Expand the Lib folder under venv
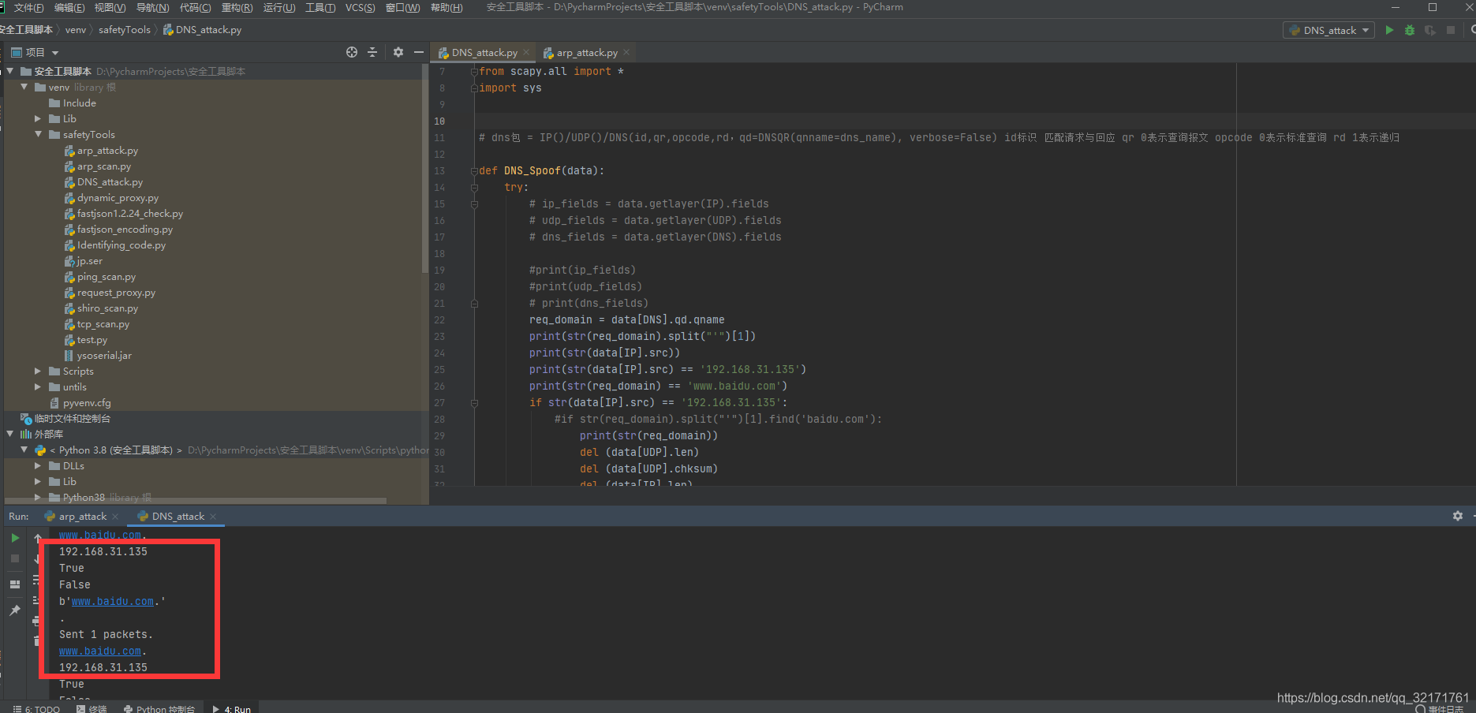Viewport: 1476px width, 713px height. 38,118
